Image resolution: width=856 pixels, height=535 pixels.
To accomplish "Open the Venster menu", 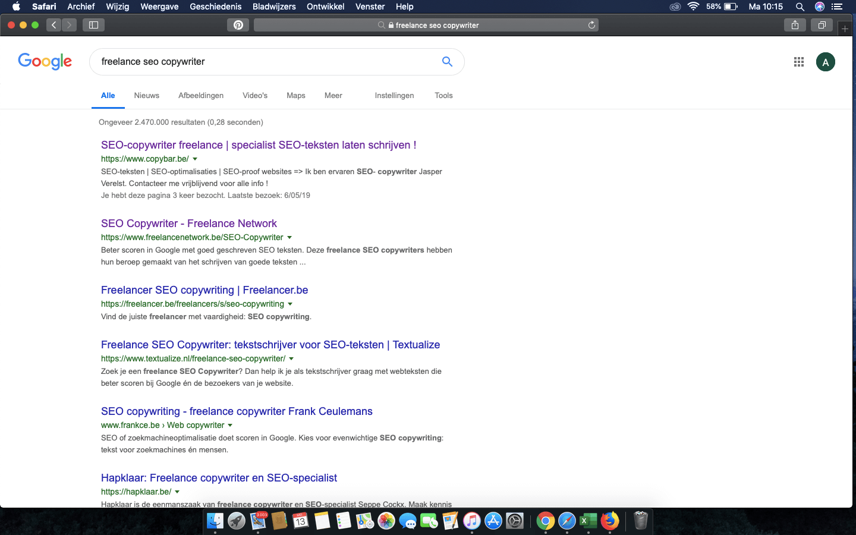I will [370, 7].
